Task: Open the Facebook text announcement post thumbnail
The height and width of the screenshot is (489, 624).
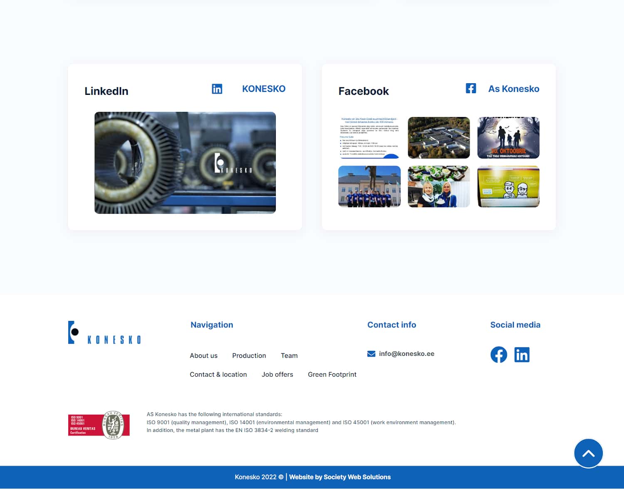Action: tap(369, 138)
